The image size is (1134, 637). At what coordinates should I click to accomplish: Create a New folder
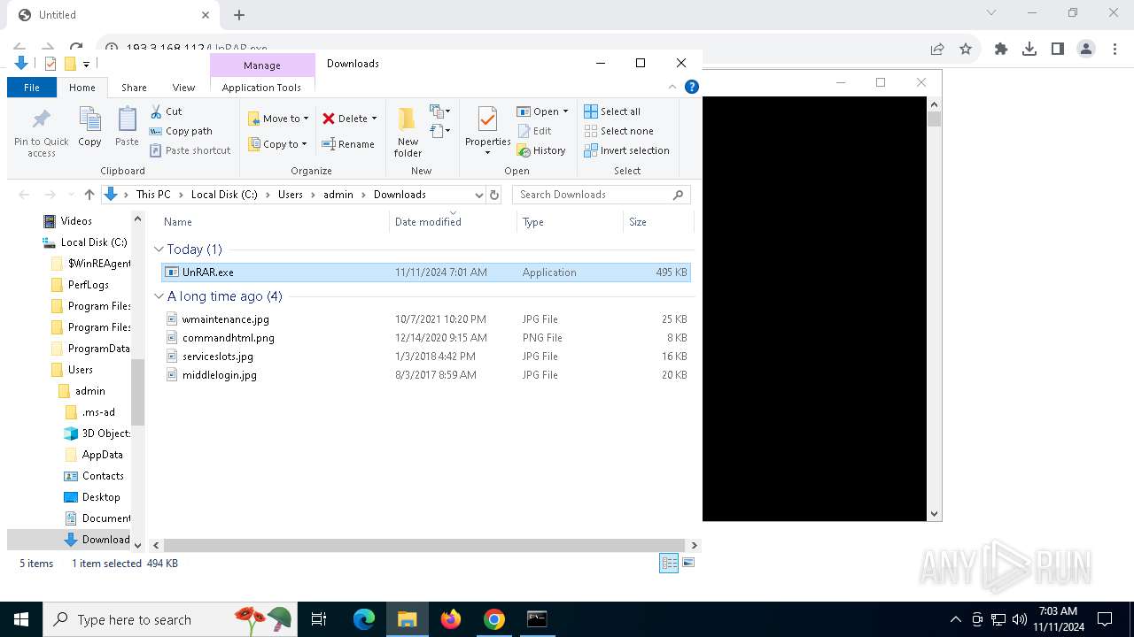pyautogui.click(x=408, y=133)
